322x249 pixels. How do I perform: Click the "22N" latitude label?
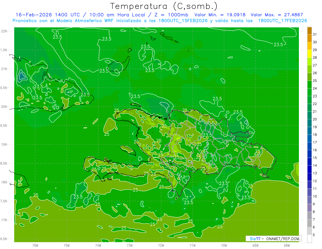coord(4,31)
